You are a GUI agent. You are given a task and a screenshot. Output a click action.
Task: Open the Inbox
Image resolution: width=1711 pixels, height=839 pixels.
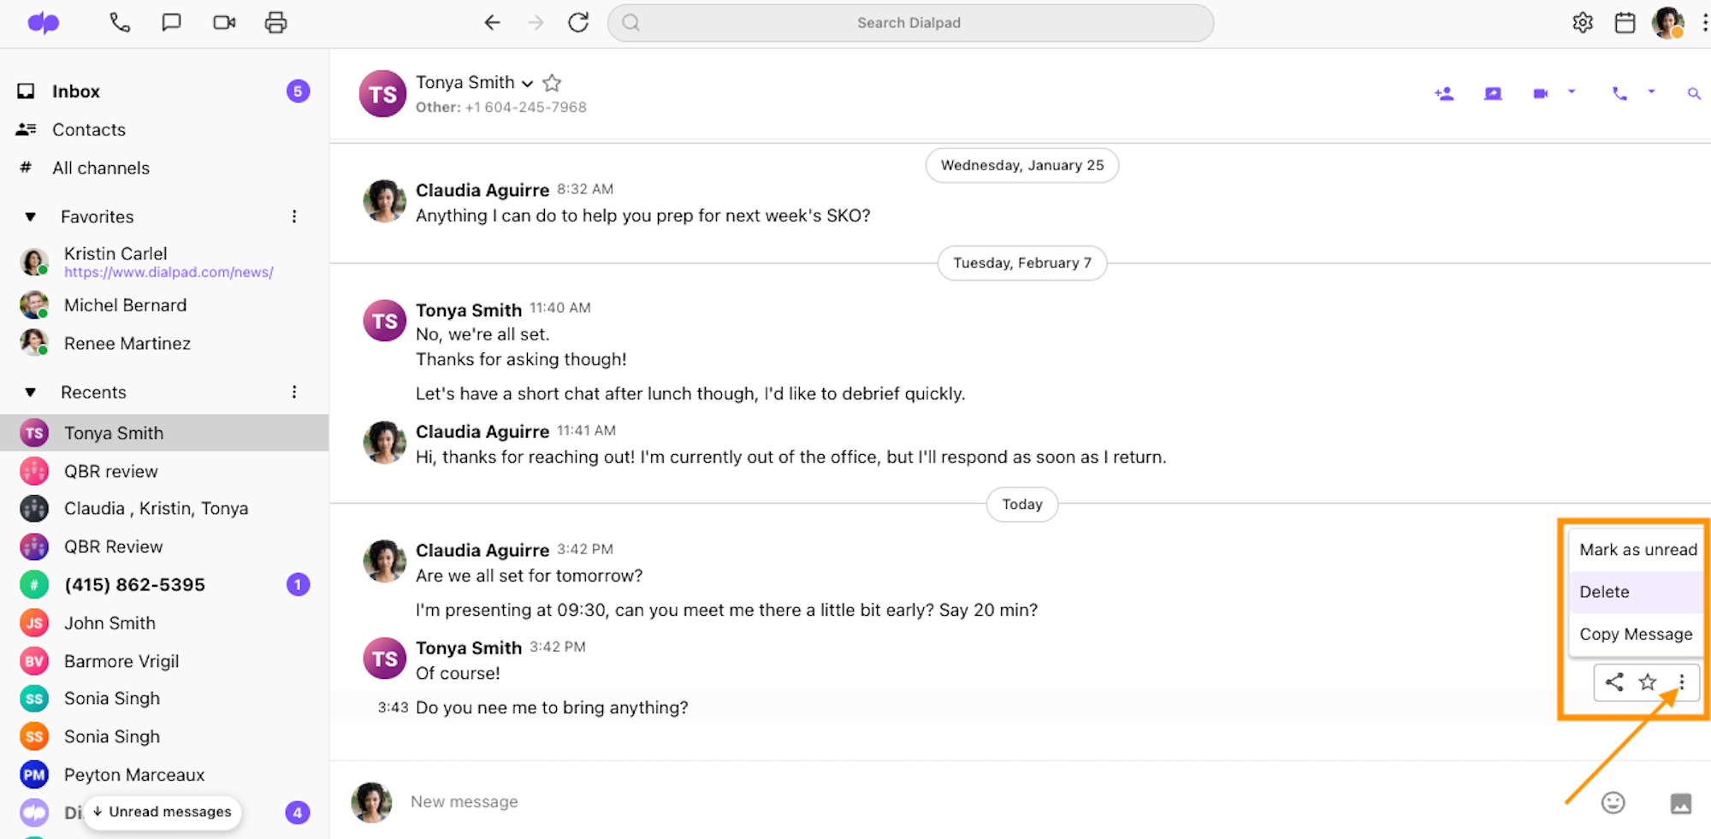pos(76,91)
